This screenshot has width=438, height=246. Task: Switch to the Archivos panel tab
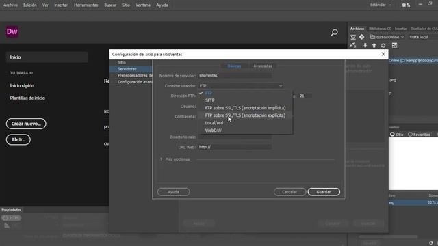point(357,29)
